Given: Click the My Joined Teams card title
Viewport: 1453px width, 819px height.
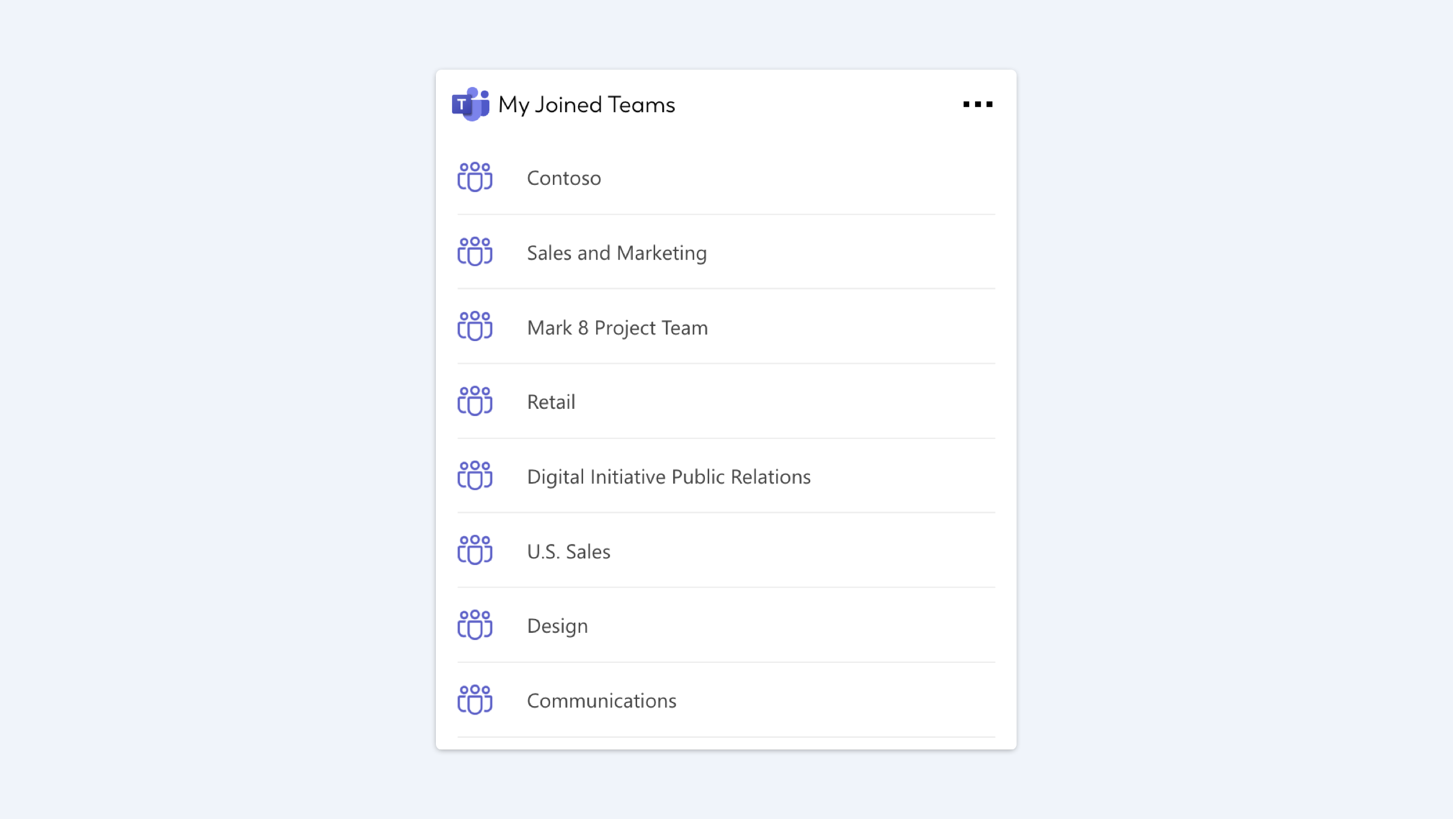Looking at the screenshot, I should [x=587, y=105].
